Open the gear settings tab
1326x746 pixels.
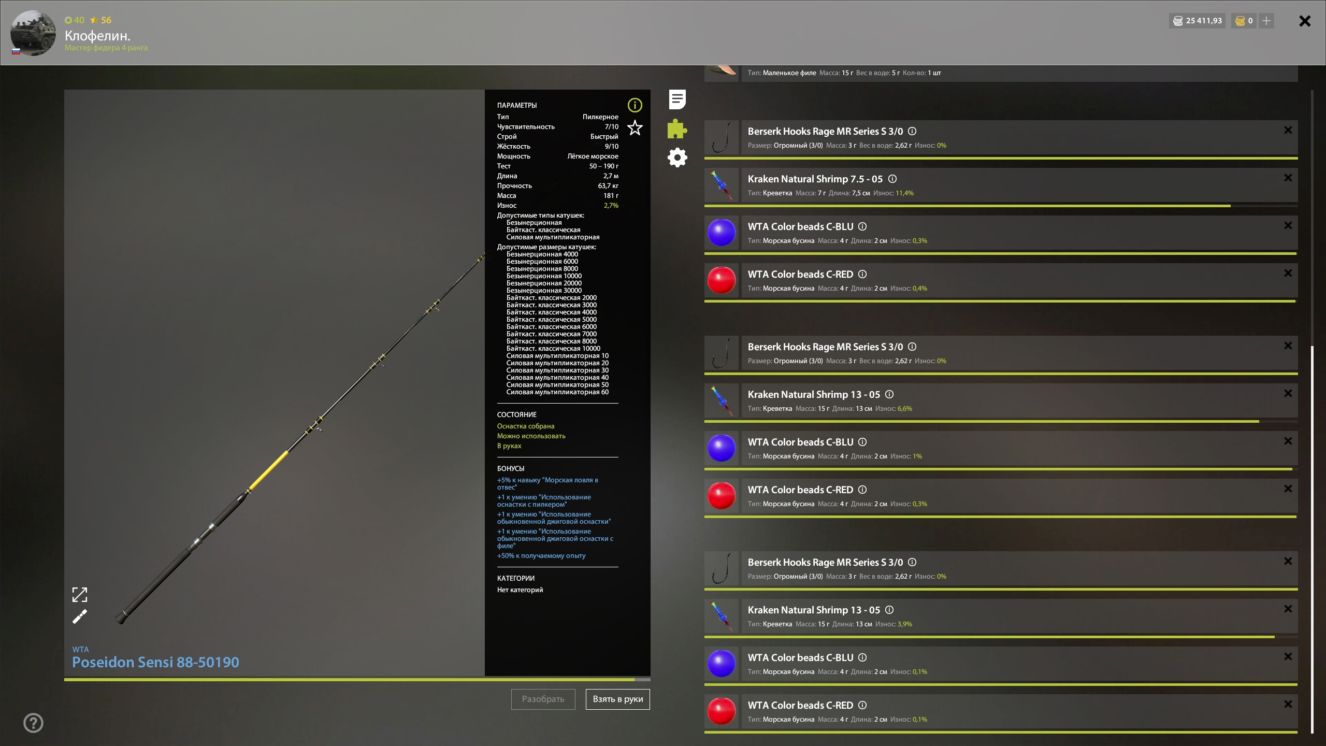pos(677,157)
